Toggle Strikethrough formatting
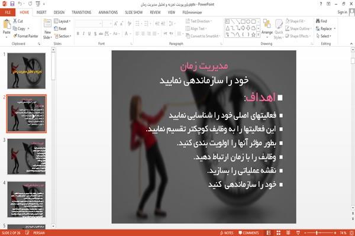 [x=101, y=34]
